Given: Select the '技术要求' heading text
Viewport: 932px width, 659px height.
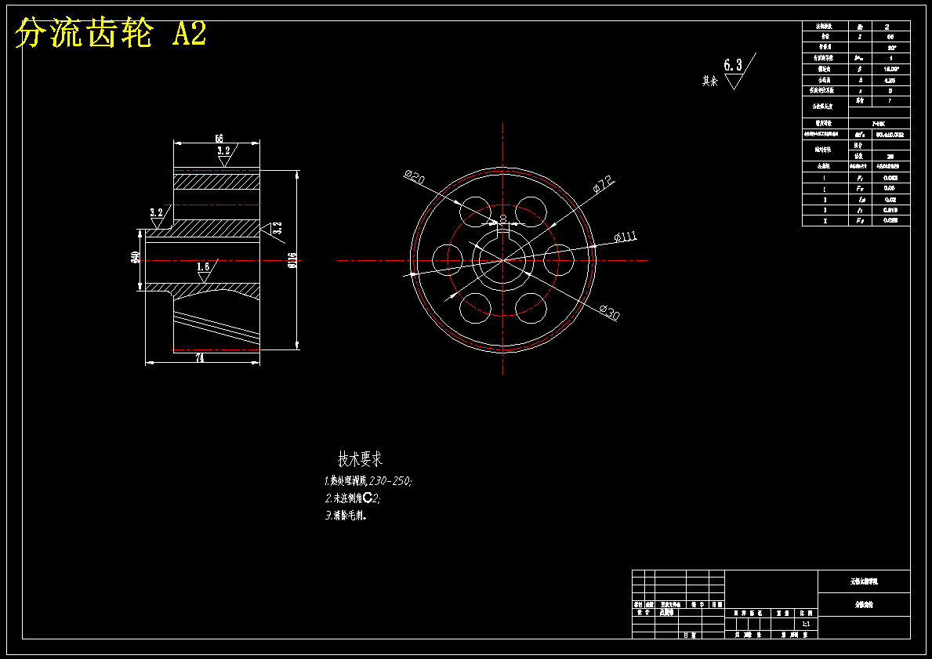Looking at the screenshot, I should pyautogui.click(x=361, y=458).
